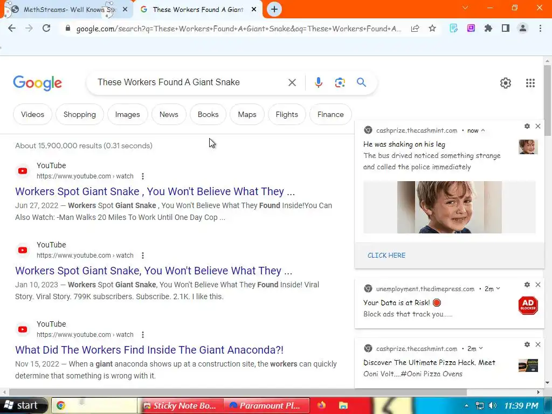552x414 pixels.
Task: Open more options for first YouTube result
Action: click(142, 176)
